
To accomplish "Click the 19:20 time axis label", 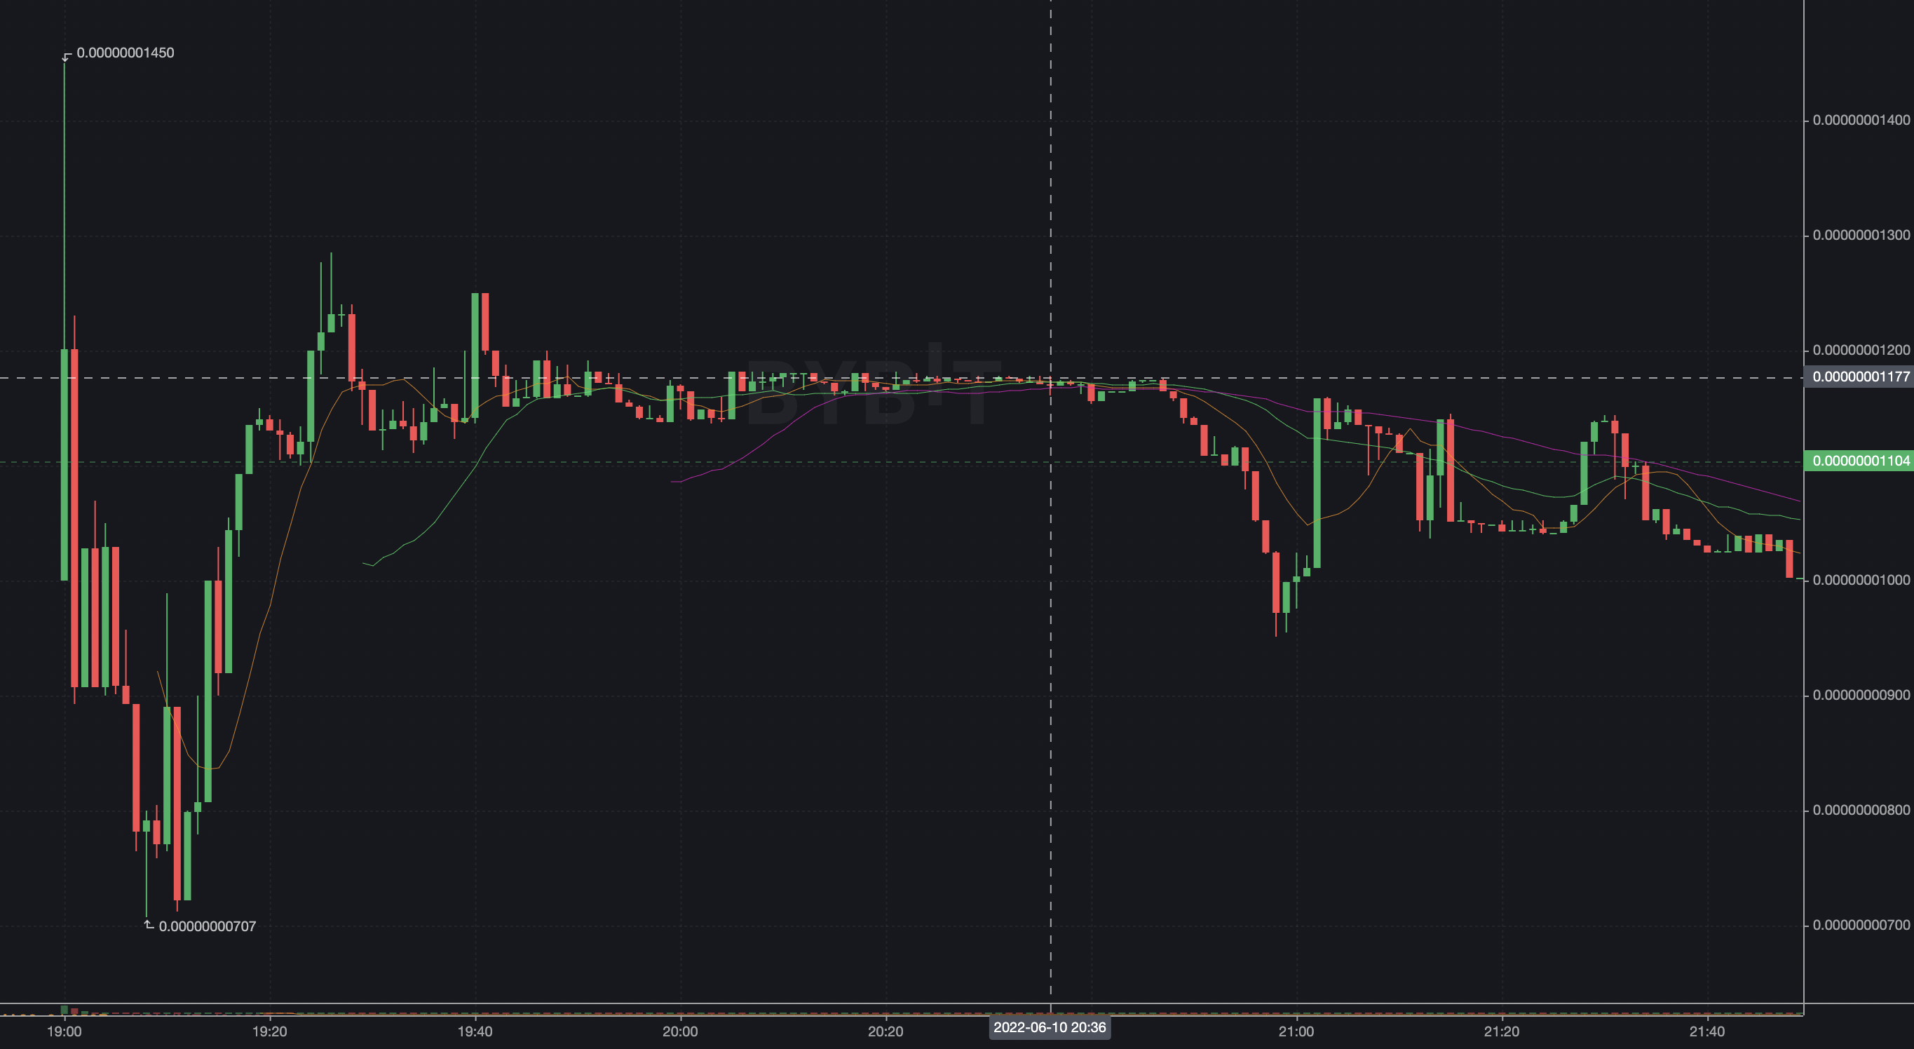I will (x=270, y=1032).
